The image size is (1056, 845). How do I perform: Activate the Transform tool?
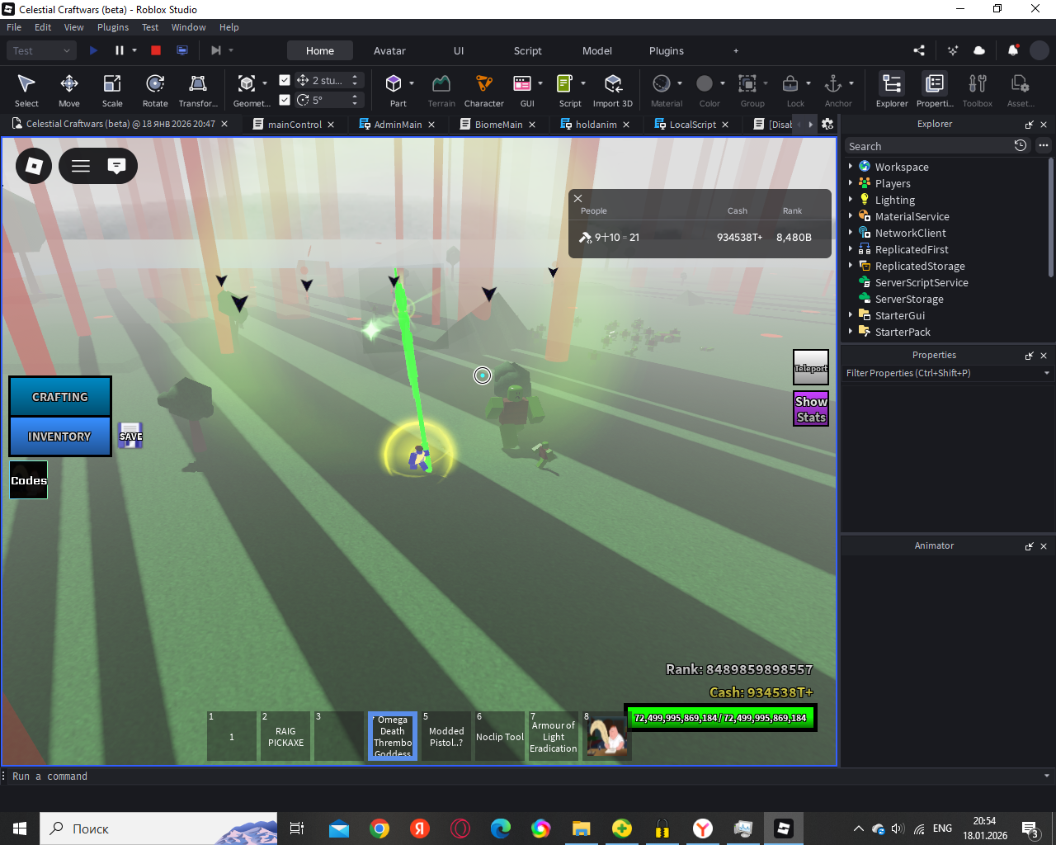[198, 91]
